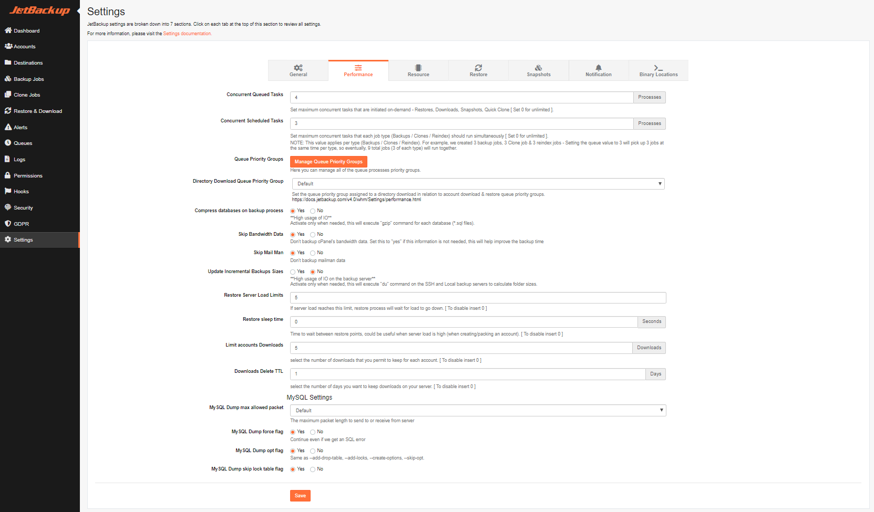This screenshot has width=874, height=512.
Task: Switch to the Resource tab
Action: point(418,70)
